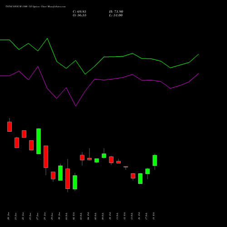Select the high value H: 71.90
The image size is (227, 227).
click(116, 12)
